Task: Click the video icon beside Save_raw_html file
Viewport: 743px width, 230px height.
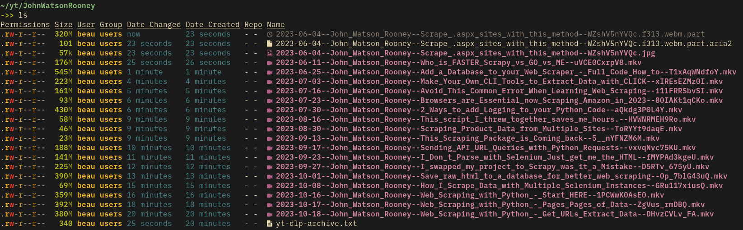Action: click(x=270, y=176)
